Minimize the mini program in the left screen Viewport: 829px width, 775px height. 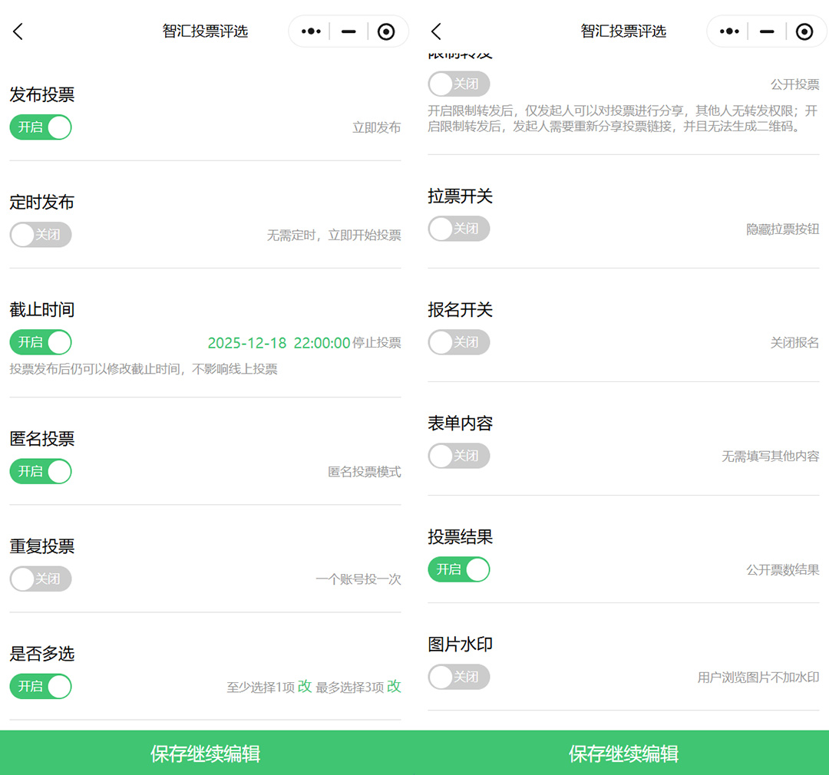point(348,31)
